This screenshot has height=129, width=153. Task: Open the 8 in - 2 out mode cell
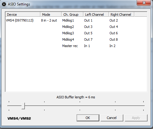49,20
